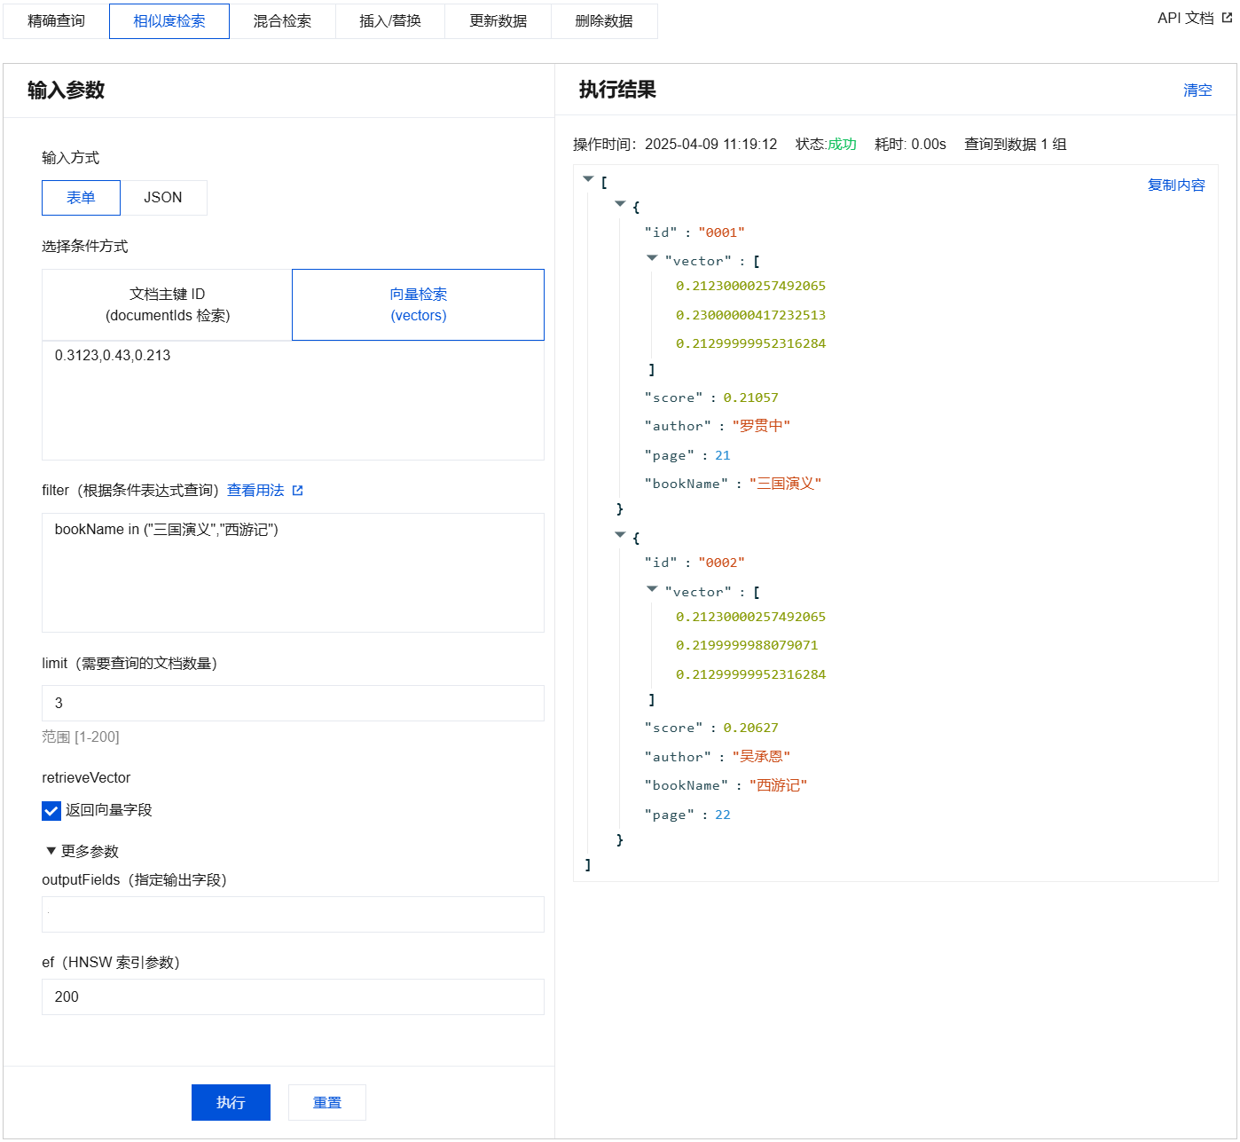Click external link icon beside 查看用法
Viewport: 1240px width, 1142px height.
pyautogui.click(x=297, y=491)
